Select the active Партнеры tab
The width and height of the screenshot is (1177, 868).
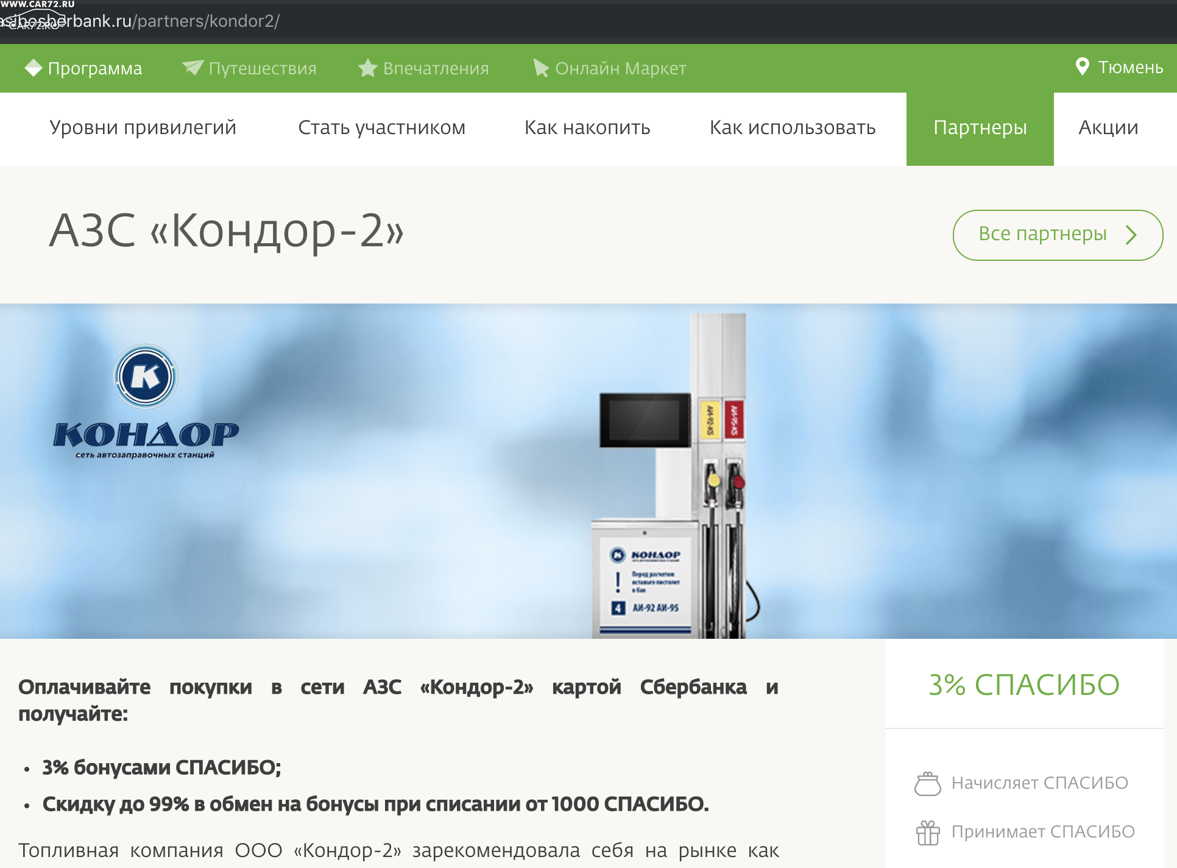coord(980,129)
